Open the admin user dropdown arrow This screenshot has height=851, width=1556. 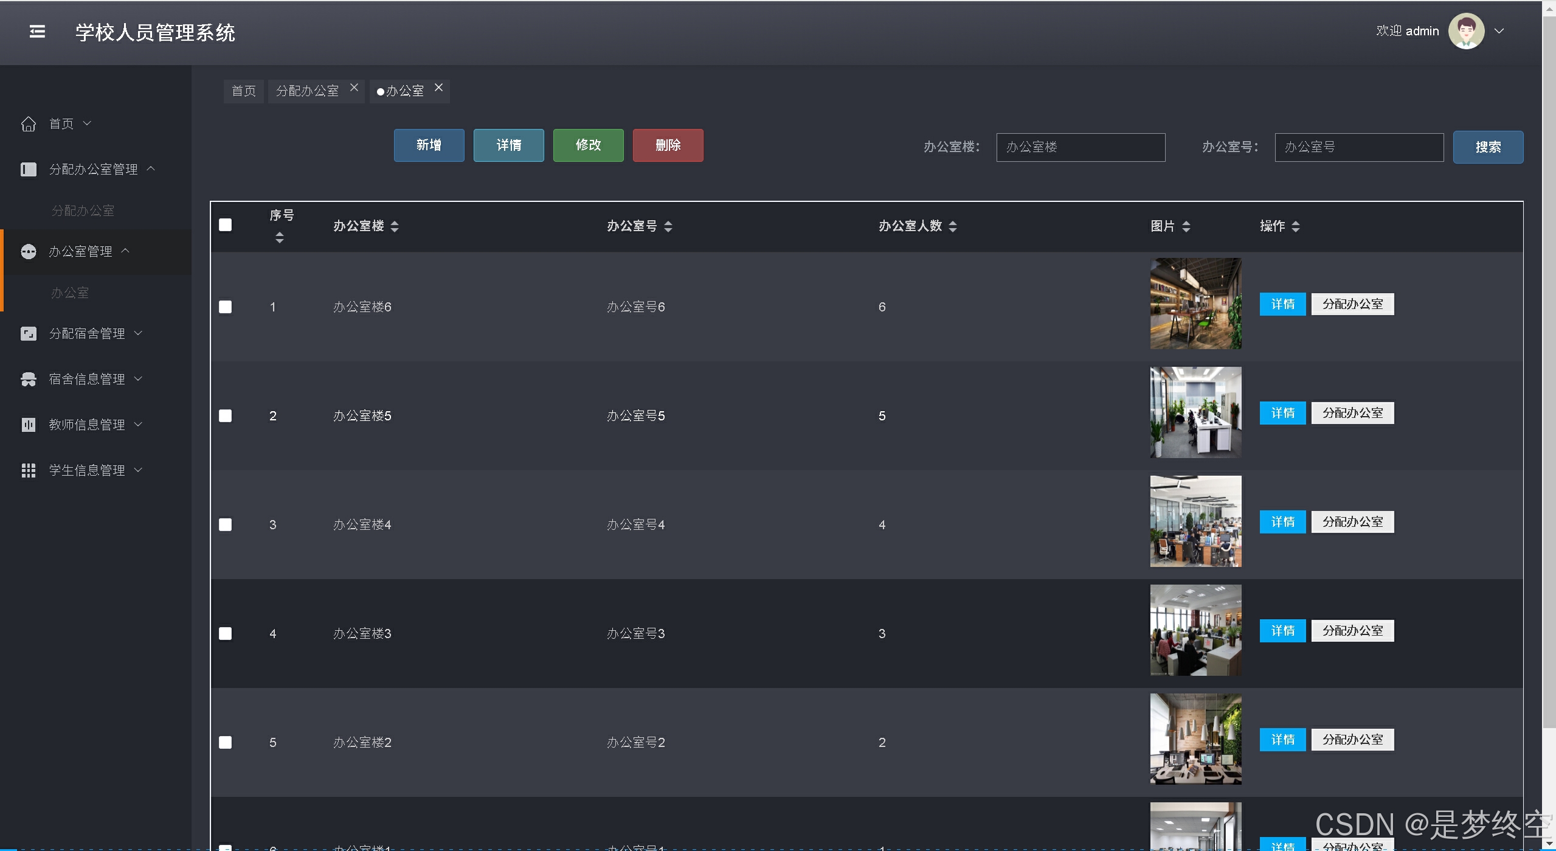click(x=1499, y=31)
